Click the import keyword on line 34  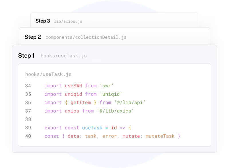[x=53, y=86]
